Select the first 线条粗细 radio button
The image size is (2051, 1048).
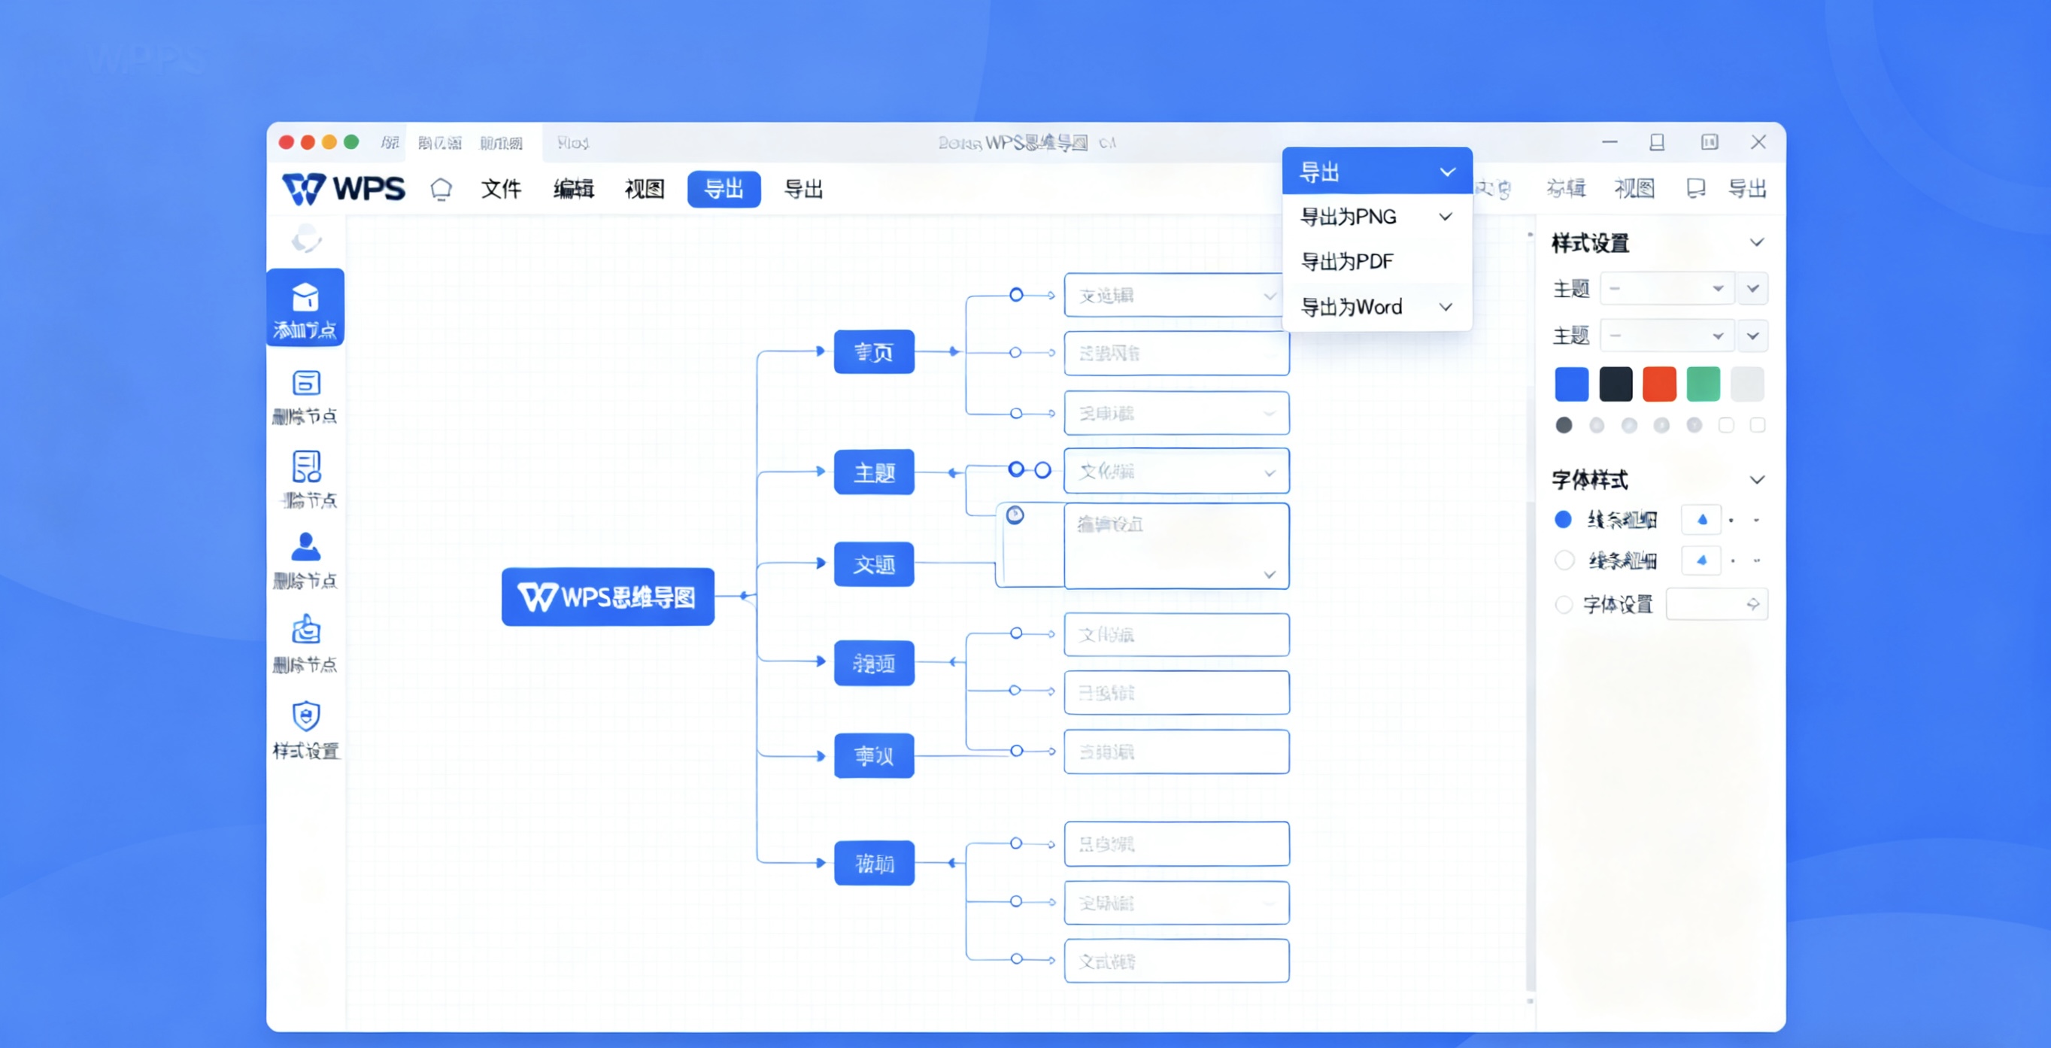(1563, 520)
